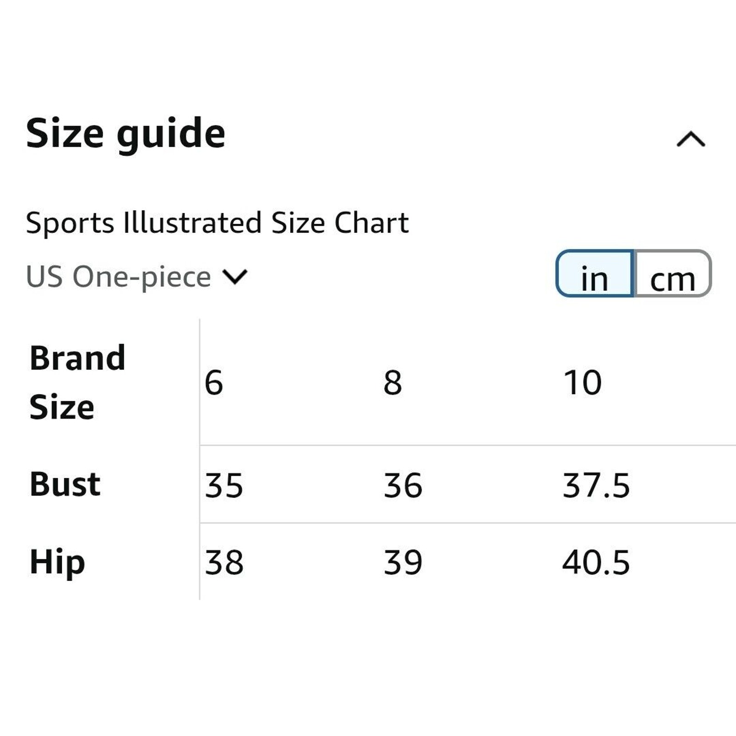
Task: Click hip value 40.5
Action: tap(596, 562)
